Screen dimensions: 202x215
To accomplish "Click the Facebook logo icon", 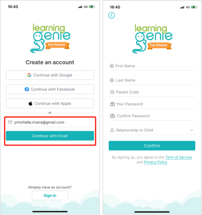I will pos(27,89).
